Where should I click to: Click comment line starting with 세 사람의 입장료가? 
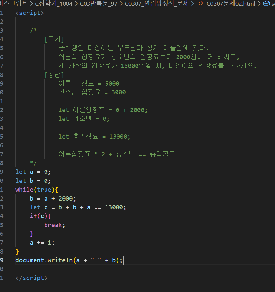point(158,66)
